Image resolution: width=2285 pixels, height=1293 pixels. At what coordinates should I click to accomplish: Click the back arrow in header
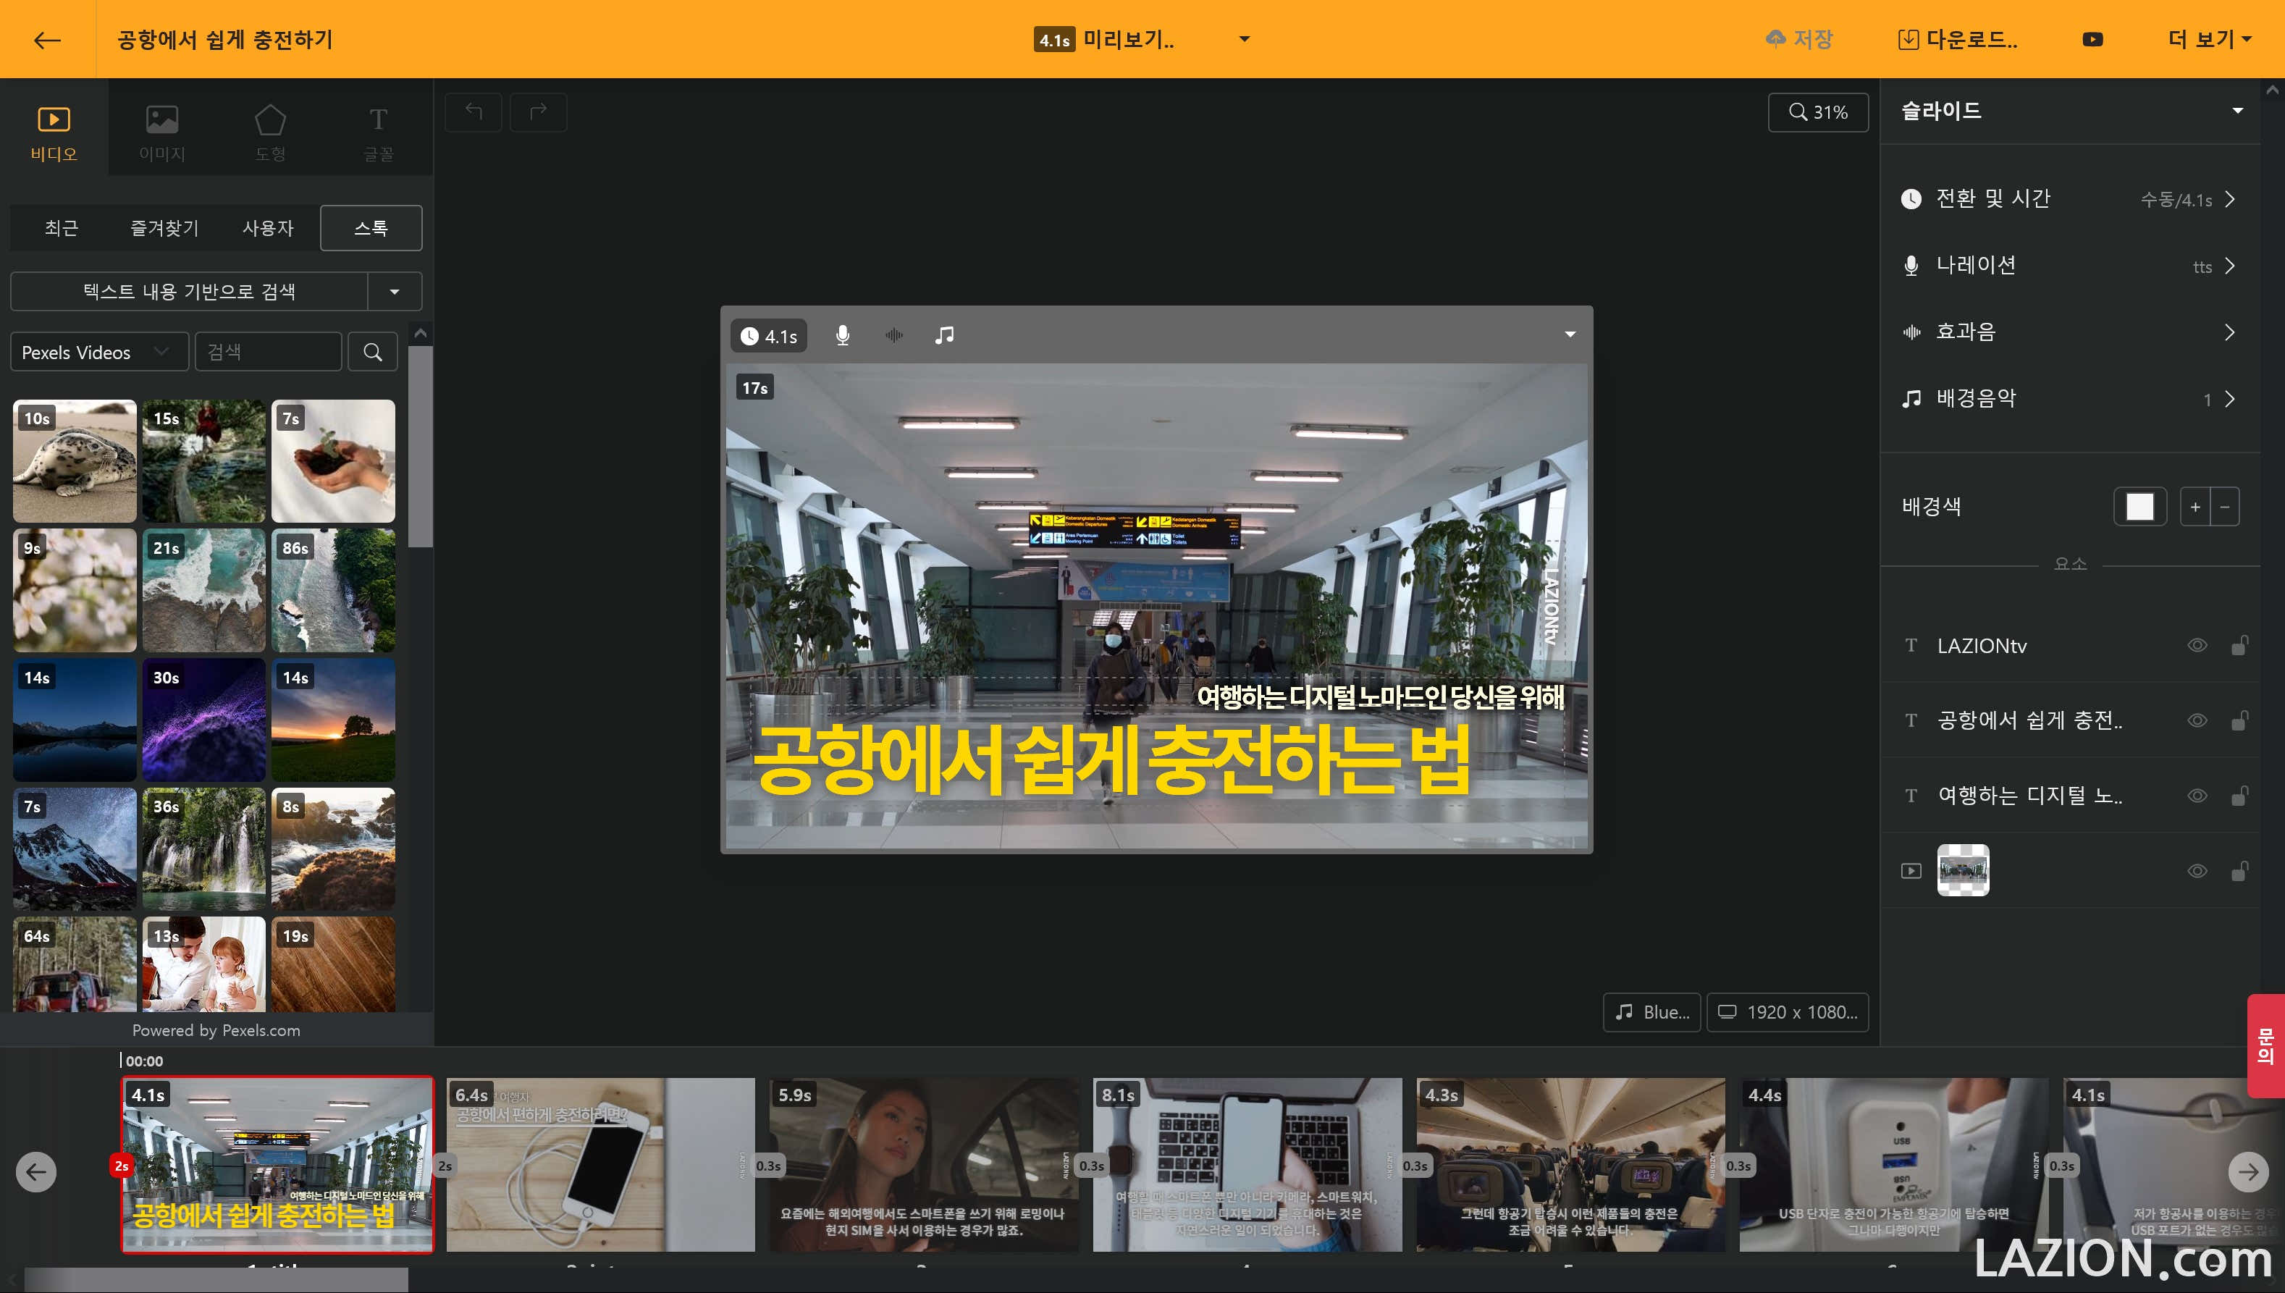(x=46, y=39)
